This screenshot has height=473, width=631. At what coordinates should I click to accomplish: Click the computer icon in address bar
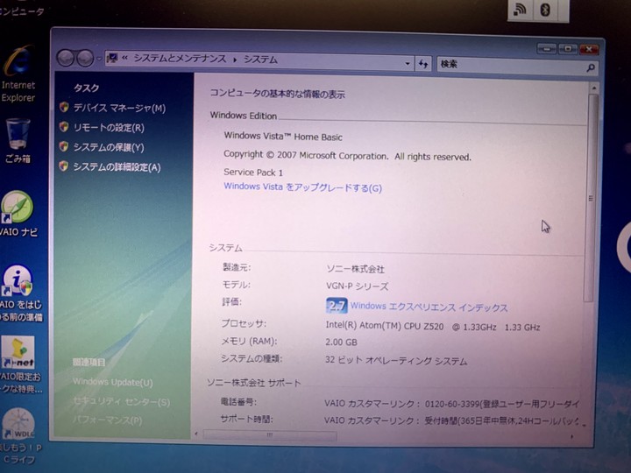(112, 59)
